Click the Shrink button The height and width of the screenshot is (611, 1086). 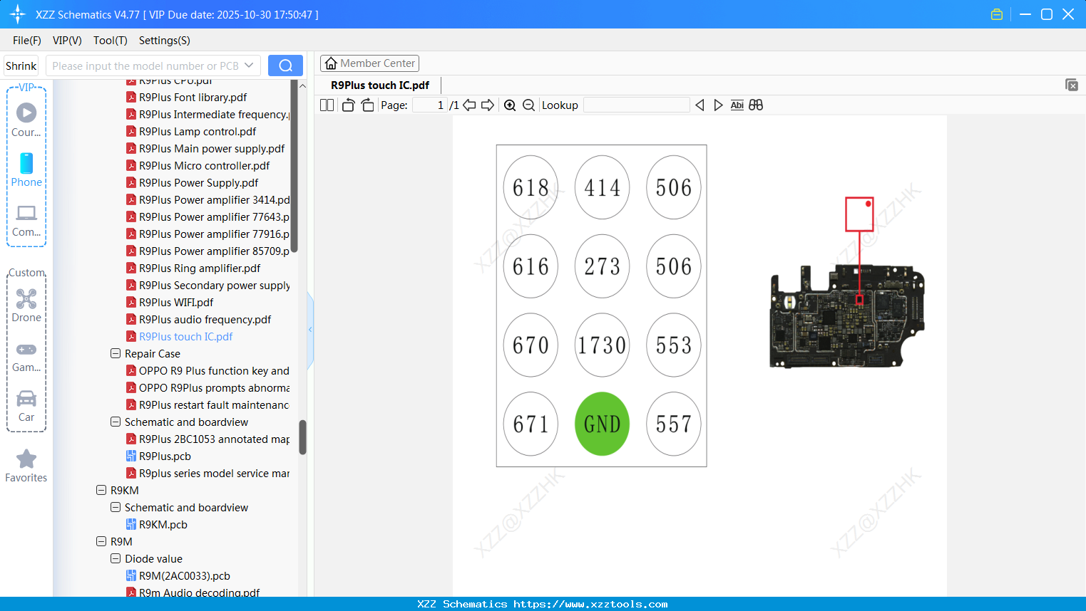click(21, 66)
